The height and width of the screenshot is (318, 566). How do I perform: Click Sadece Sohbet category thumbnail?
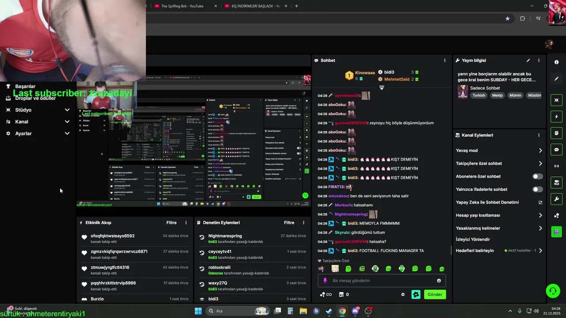(463, 92)
